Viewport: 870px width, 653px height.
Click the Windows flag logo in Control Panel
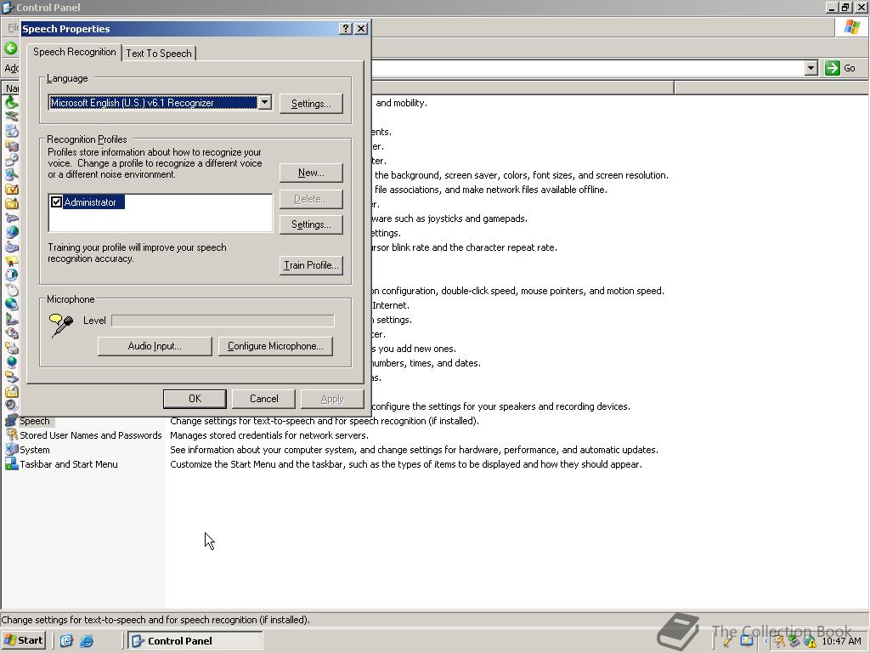852,27
